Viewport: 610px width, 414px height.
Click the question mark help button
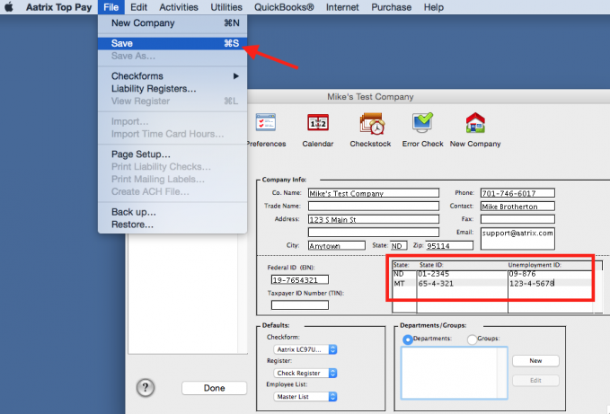[x=146, y=387]
